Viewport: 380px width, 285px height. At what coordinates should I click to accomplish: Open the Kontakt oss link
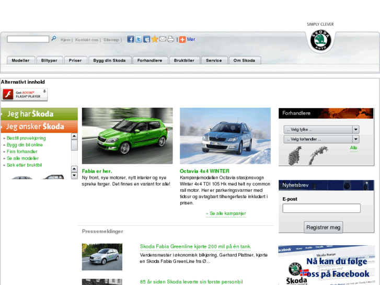(x=87, y=40)
